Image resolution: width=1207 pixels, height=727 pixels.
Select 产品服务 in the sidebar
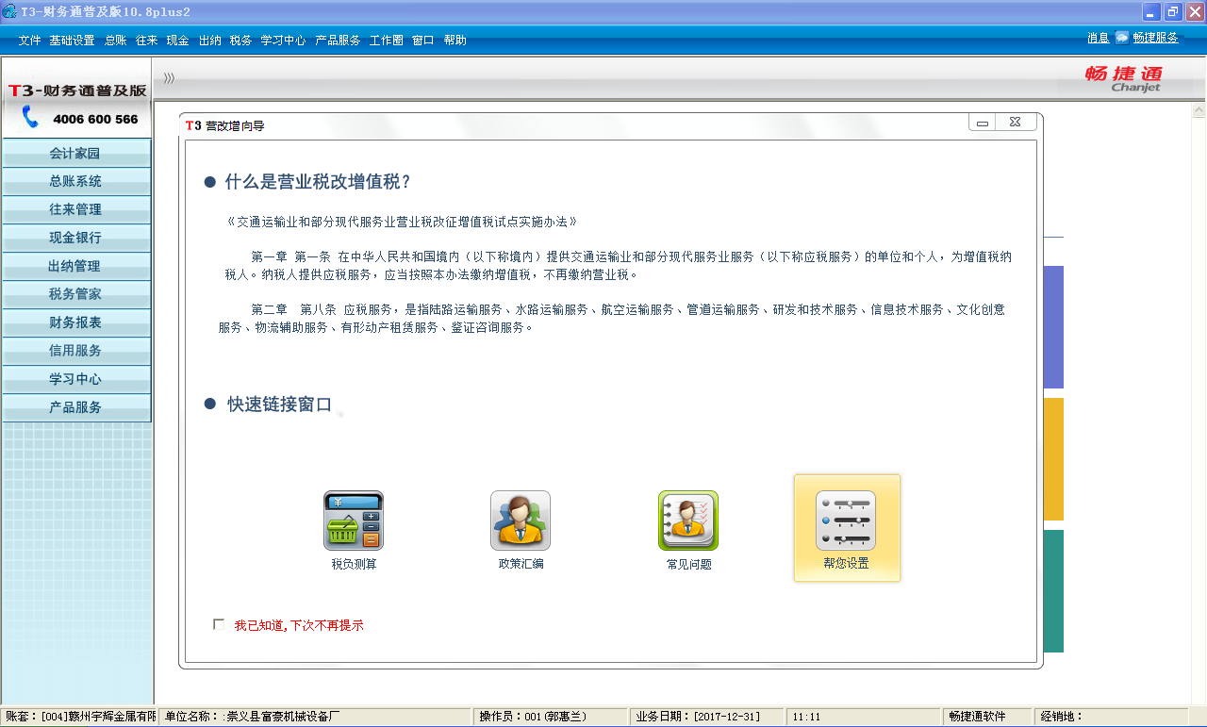point(75,407)
